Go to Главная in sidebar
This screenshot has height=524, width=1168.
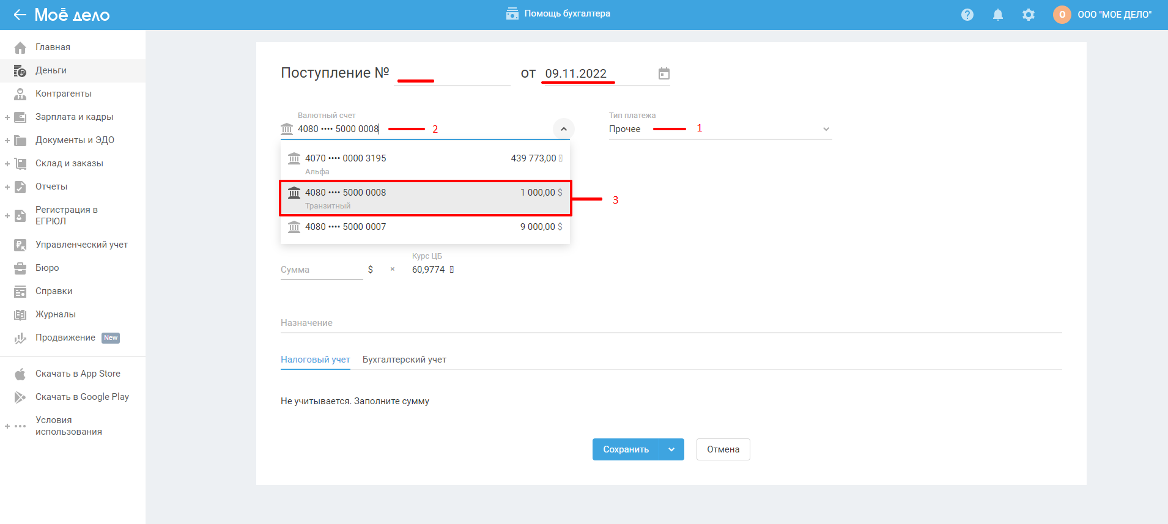pos(53,47)
